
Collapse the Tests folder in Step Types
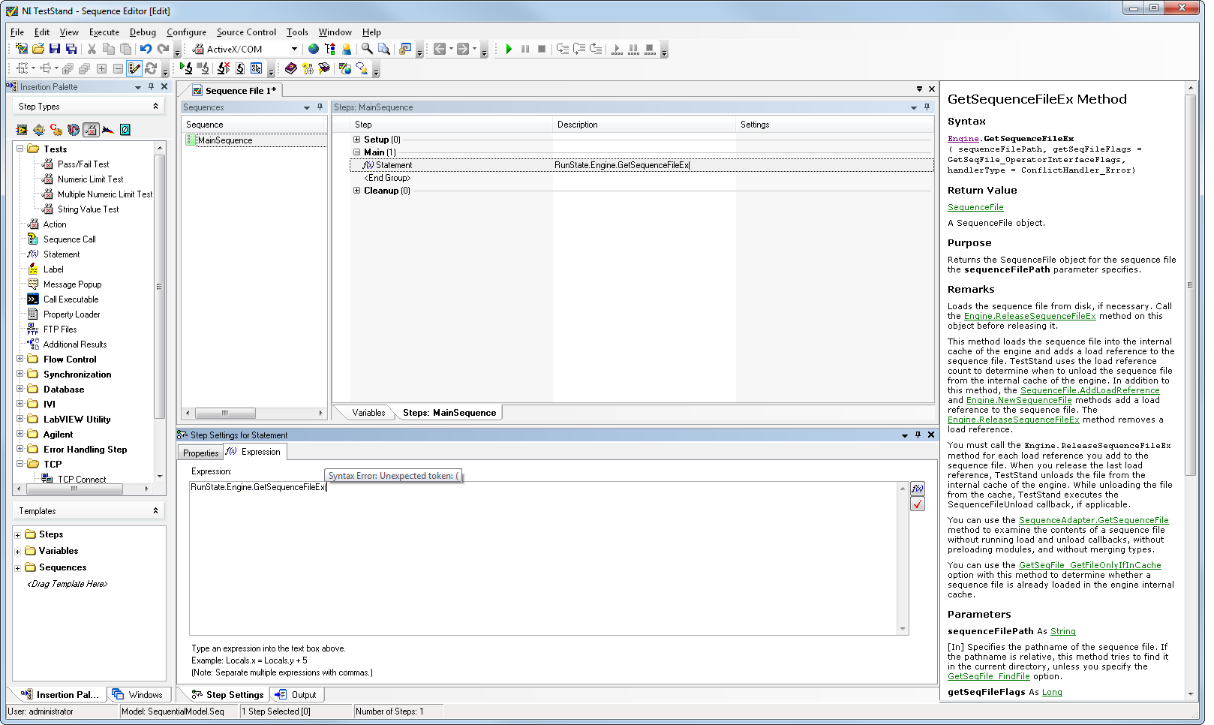pos(20,149)
